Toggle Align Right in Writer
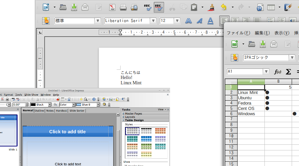 (x=246, y=20)
